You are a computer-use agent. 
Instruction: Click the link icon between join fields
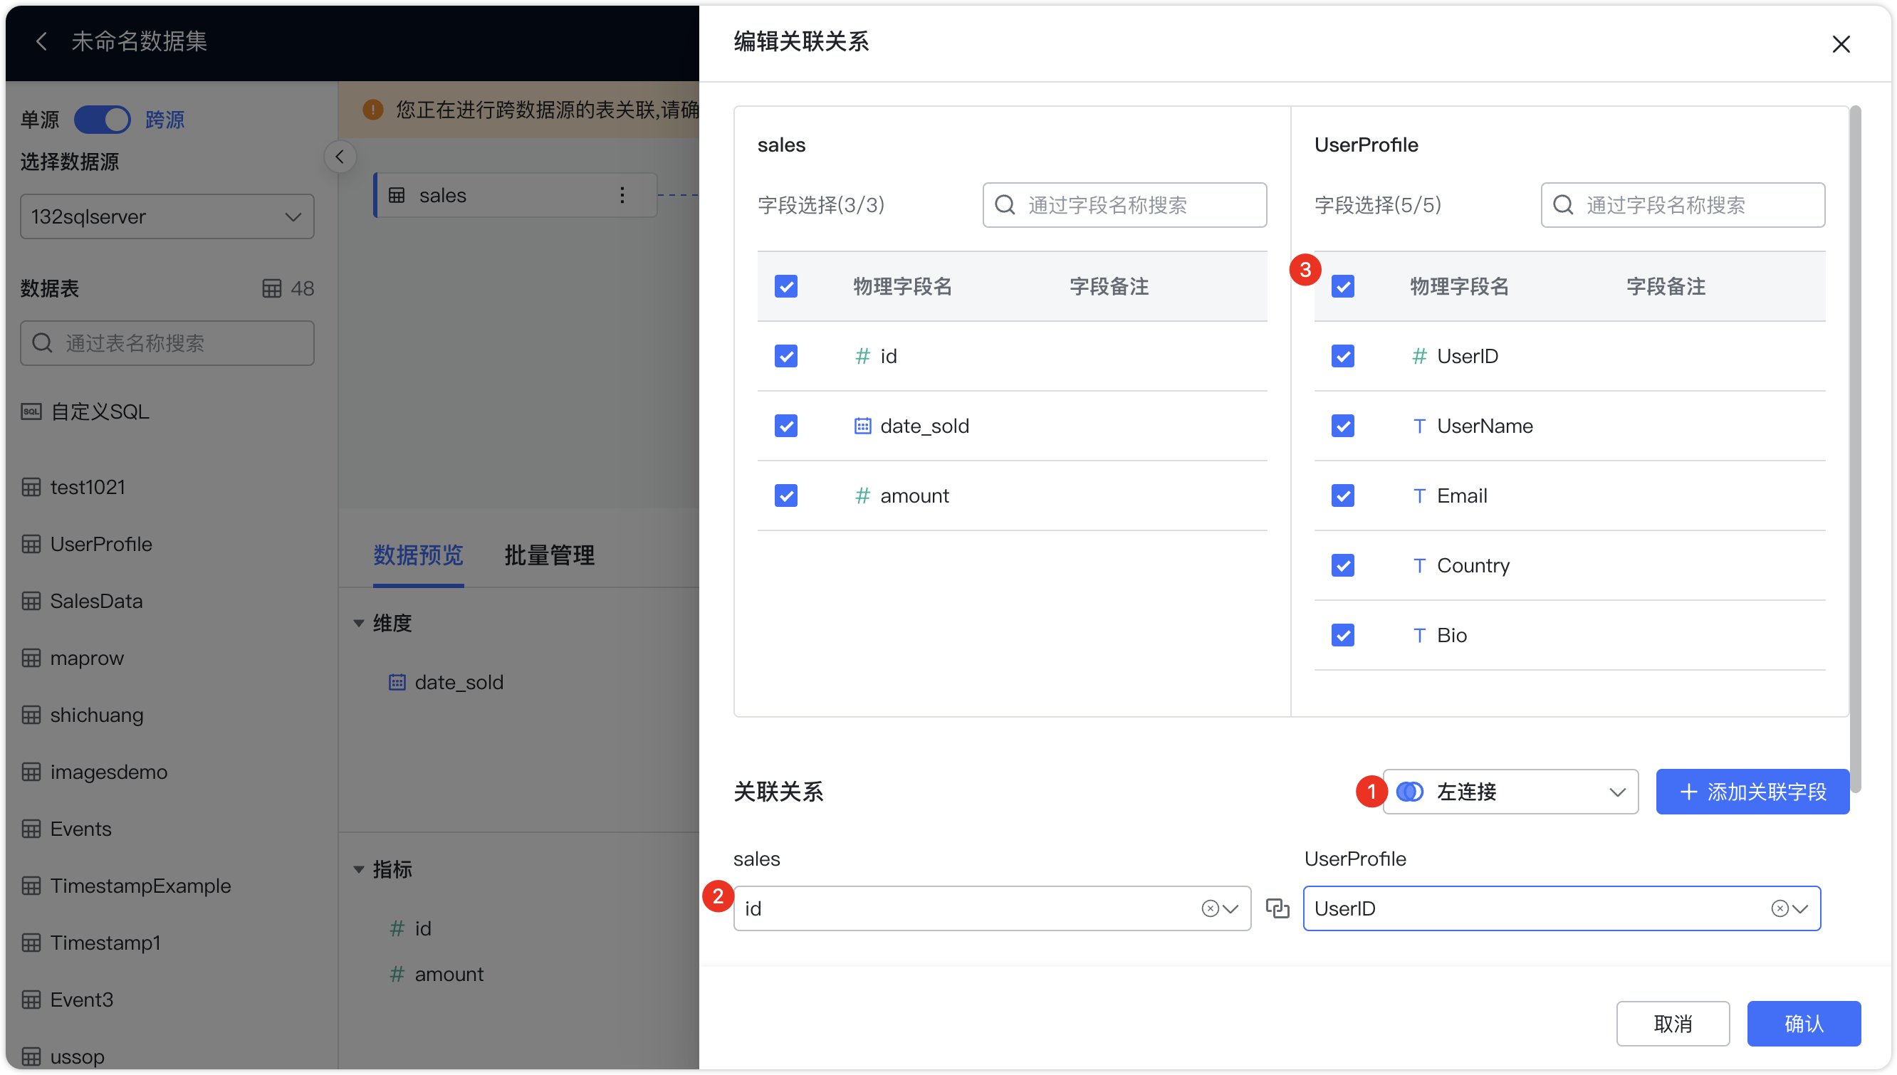tap(1277, 908)
